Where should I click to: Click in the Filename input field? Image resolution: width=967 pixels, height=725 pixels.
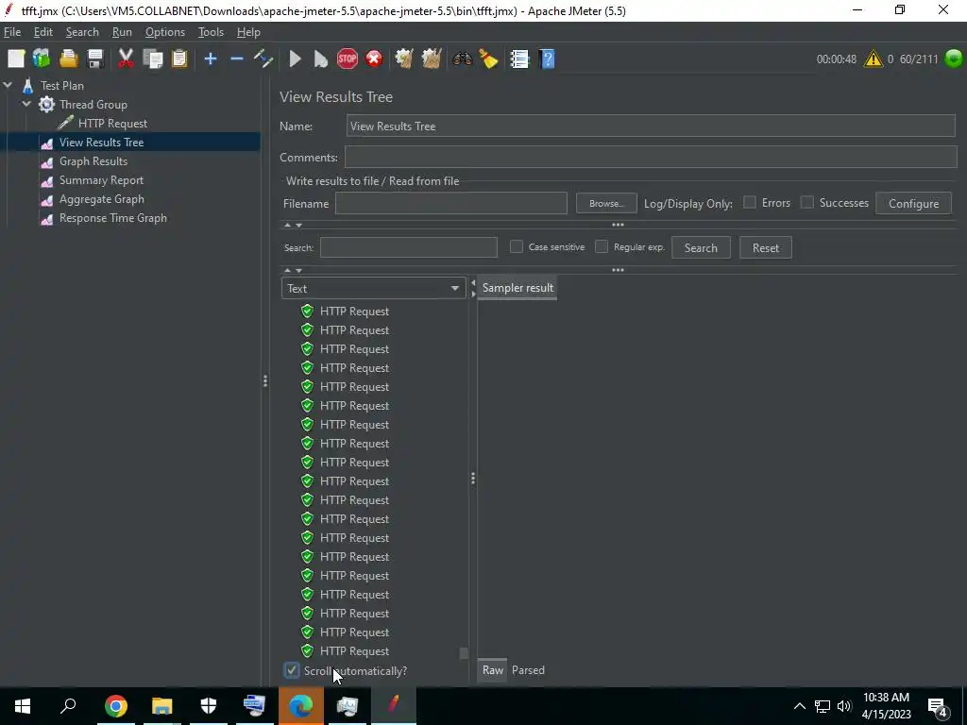pyautogui.click(x=450, y=204)
